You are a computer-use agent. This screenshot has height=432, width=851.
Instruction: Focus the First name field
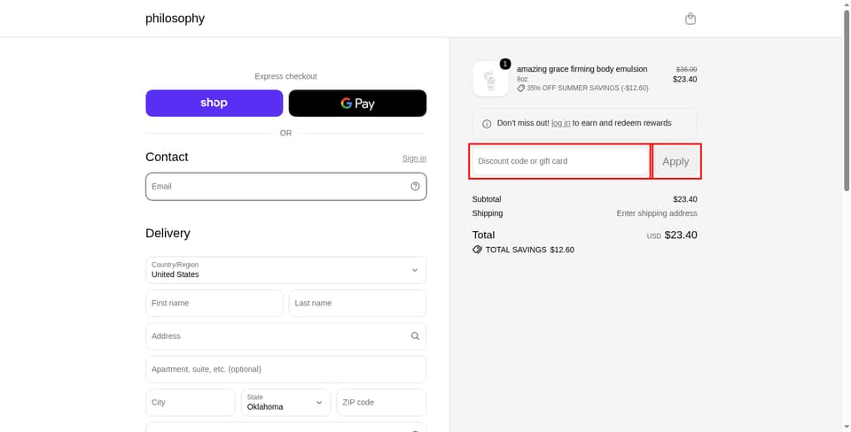(215, 303)
